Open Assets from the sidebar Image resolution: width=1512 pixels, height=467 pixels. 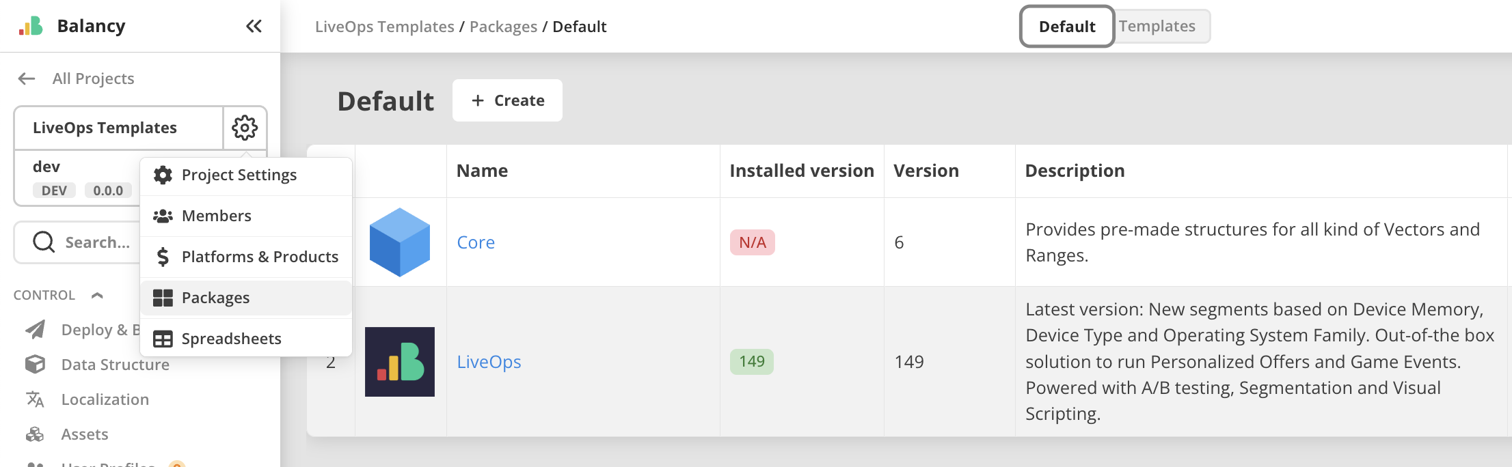(85, 434)
